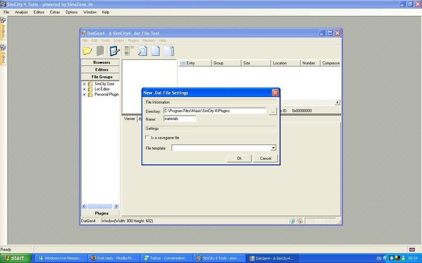Click the Name field containing 'materials'
Viewport: 422px width, 263px height.
click(x=180, y=119)
